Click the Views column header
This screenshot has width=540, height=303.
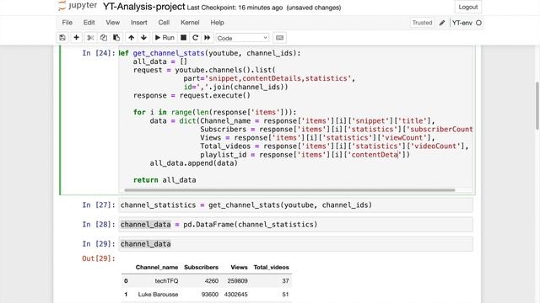[x=239, y=268]
